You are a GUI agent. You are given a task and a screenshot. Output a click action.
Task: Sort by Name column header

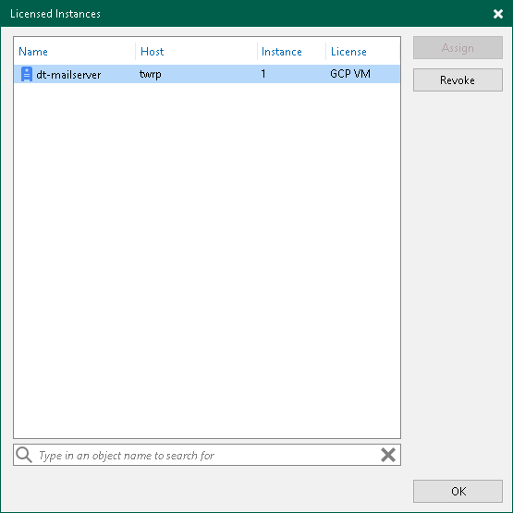coord(33,52)
